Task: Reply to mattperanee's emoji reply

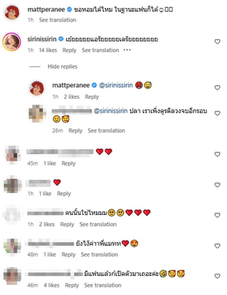Action: coord(92,97)
